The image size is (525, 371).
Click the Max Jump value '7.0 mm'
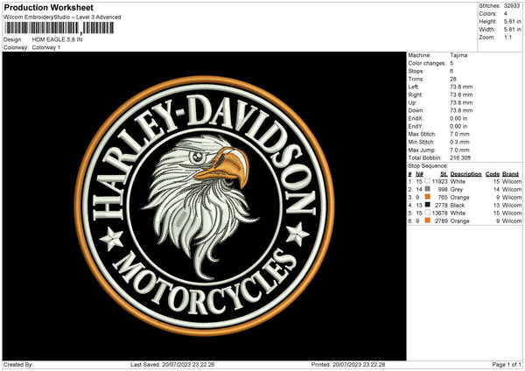click(459, 150)
